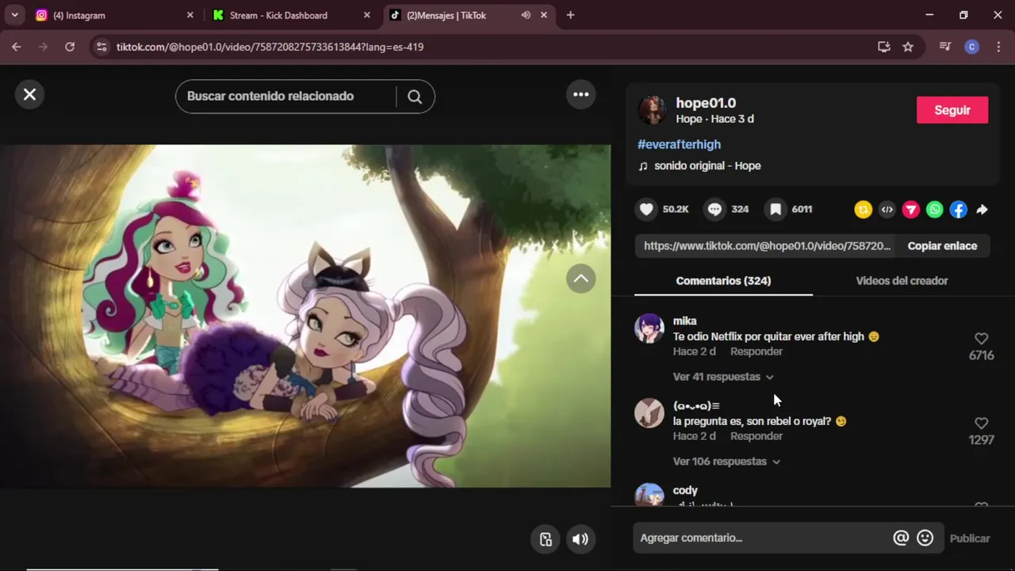Click the video link URL field
The width and height of the screenshot is (1015, 571).
pos(766,246)
